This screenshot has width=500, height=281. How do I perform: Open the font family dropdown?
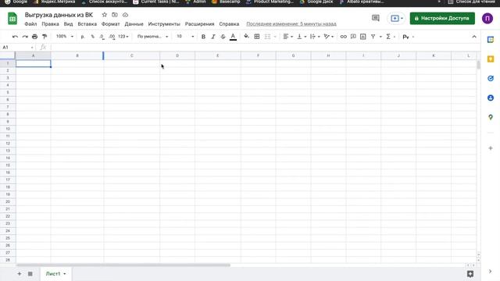(x=152, y=37)
